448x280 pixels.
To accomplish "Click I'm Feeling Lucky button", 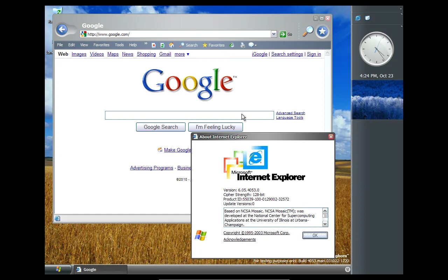I will click(x=216, y=127).
